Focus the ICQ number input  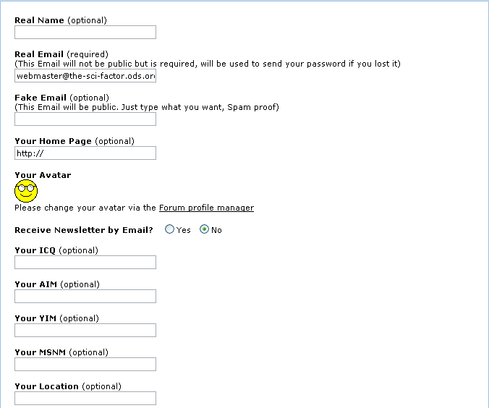click(x=85, y=262)
